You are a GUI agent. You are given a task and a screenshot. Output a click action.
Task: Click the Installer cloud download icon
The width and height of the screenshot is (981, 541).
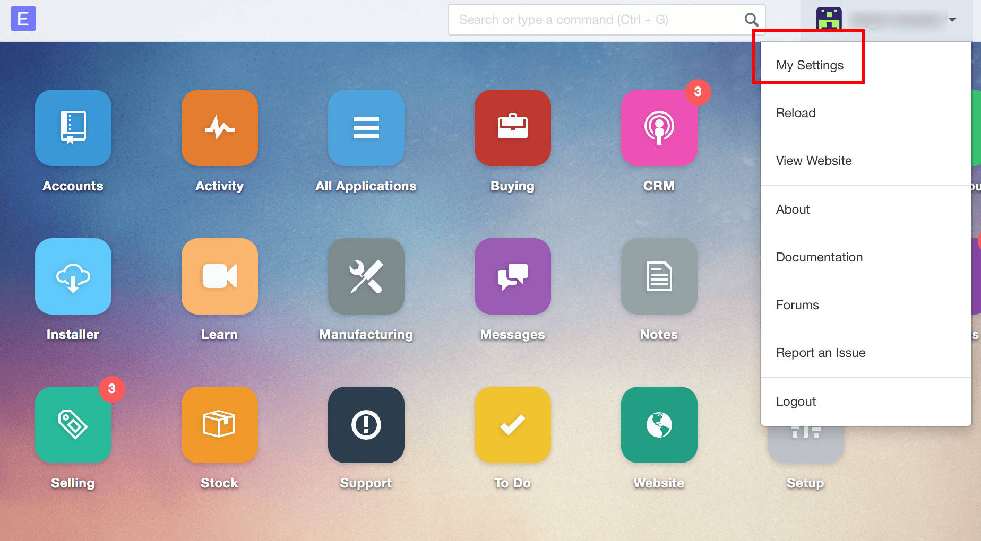coord(73,276)
